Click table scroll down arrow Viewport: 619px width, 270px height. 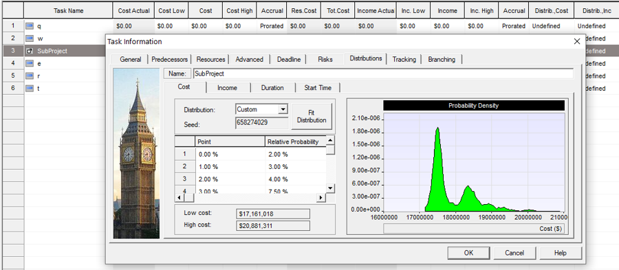tap(331, 188)
